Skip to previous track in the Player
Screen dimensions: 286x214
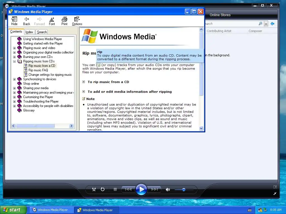pyautogui.click(x=128, y=189)
